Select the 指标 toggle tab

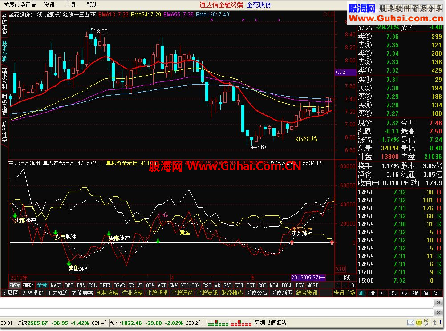pyautogui.click(x=15, y=285)
